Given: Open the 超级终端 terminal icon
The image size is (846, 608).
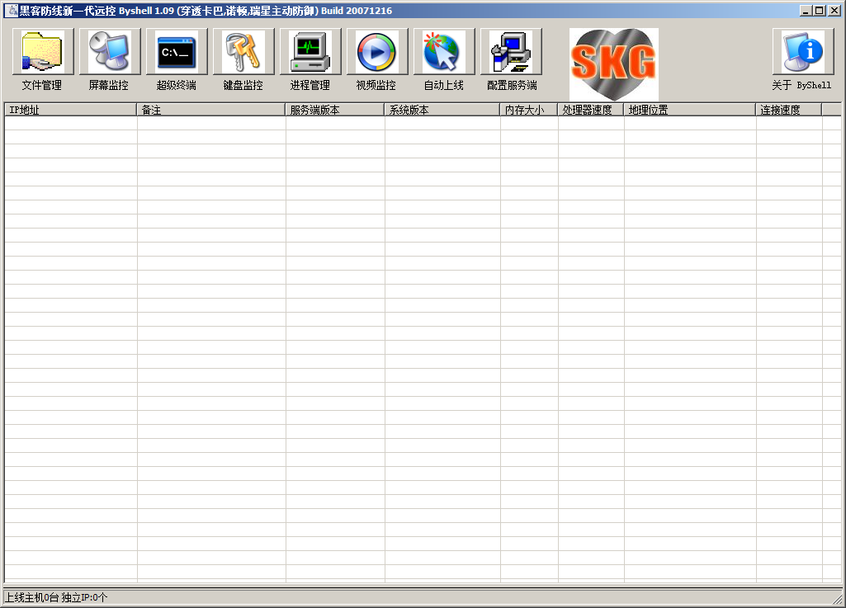Looking at the screenshot, I should pyautogui.click(x=177, y=53).
